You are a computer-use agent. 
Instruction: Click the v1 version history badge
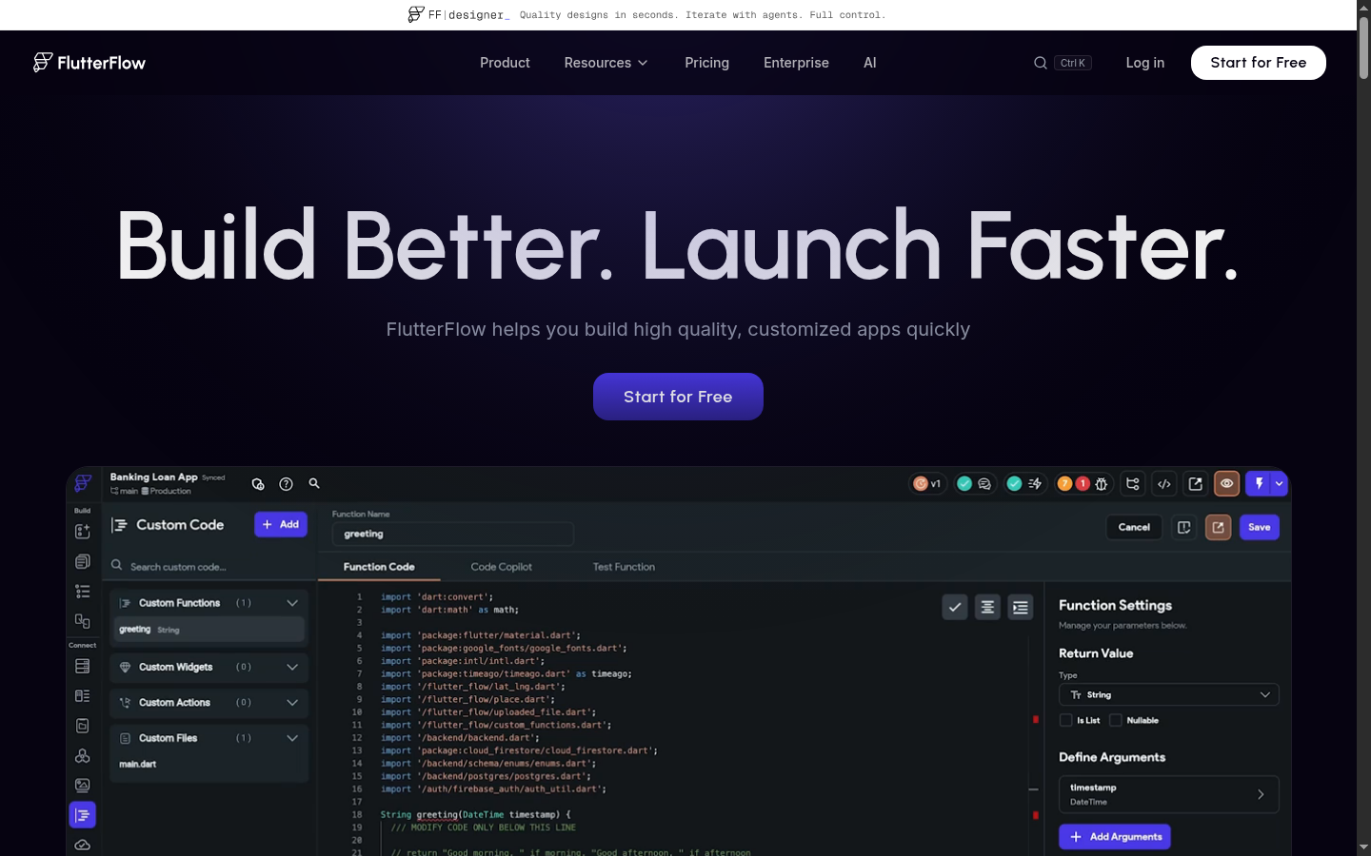(x=927, y=484)
